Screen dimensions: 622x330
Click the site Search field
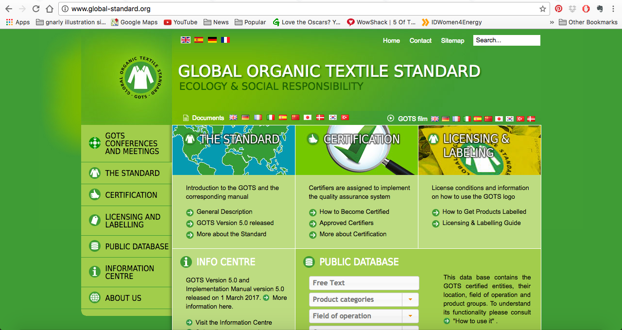[x=507, y=40]
